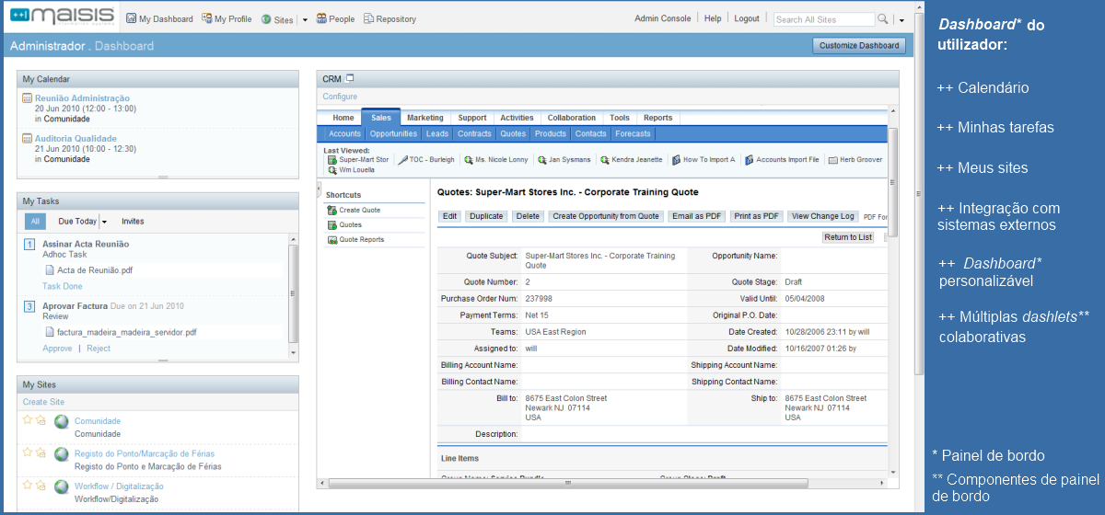1105x515 pixels.
Task: Click the My Profile icon in header
Action: pos(206,18)
